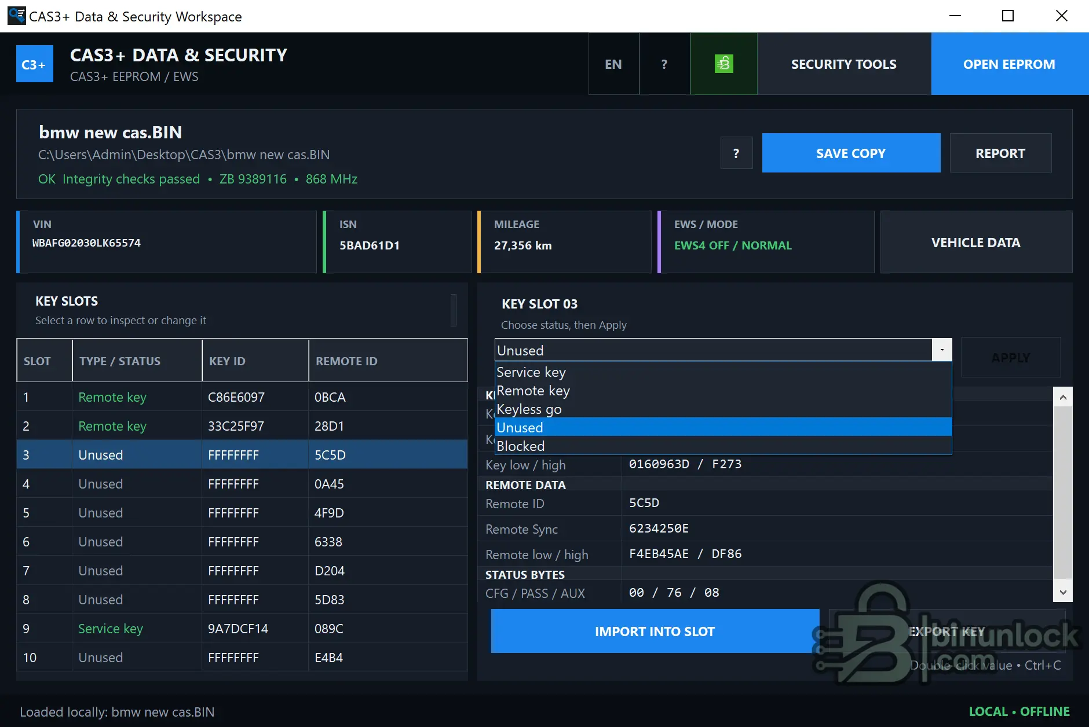The height and width of the screenshot is (727, 1089).
Task: Choose Blocked from dropdown list
Action: pyautogui.click(x=723, y=446)
